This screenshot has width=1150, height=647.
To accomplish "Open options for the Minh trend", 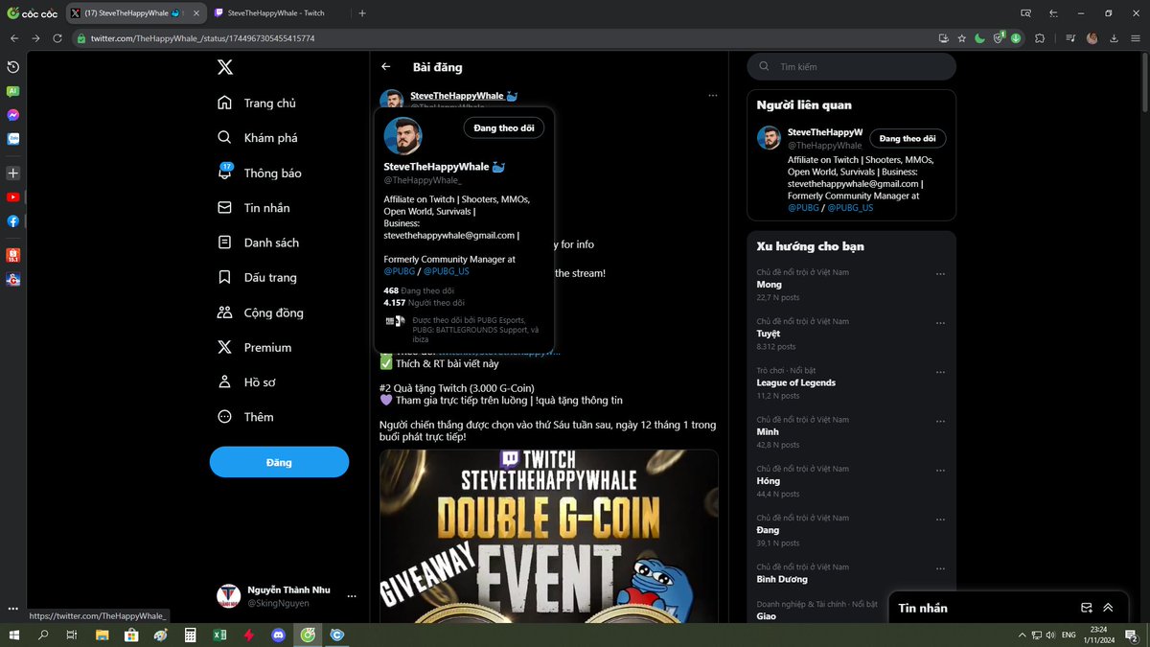I will coord(940,421).
